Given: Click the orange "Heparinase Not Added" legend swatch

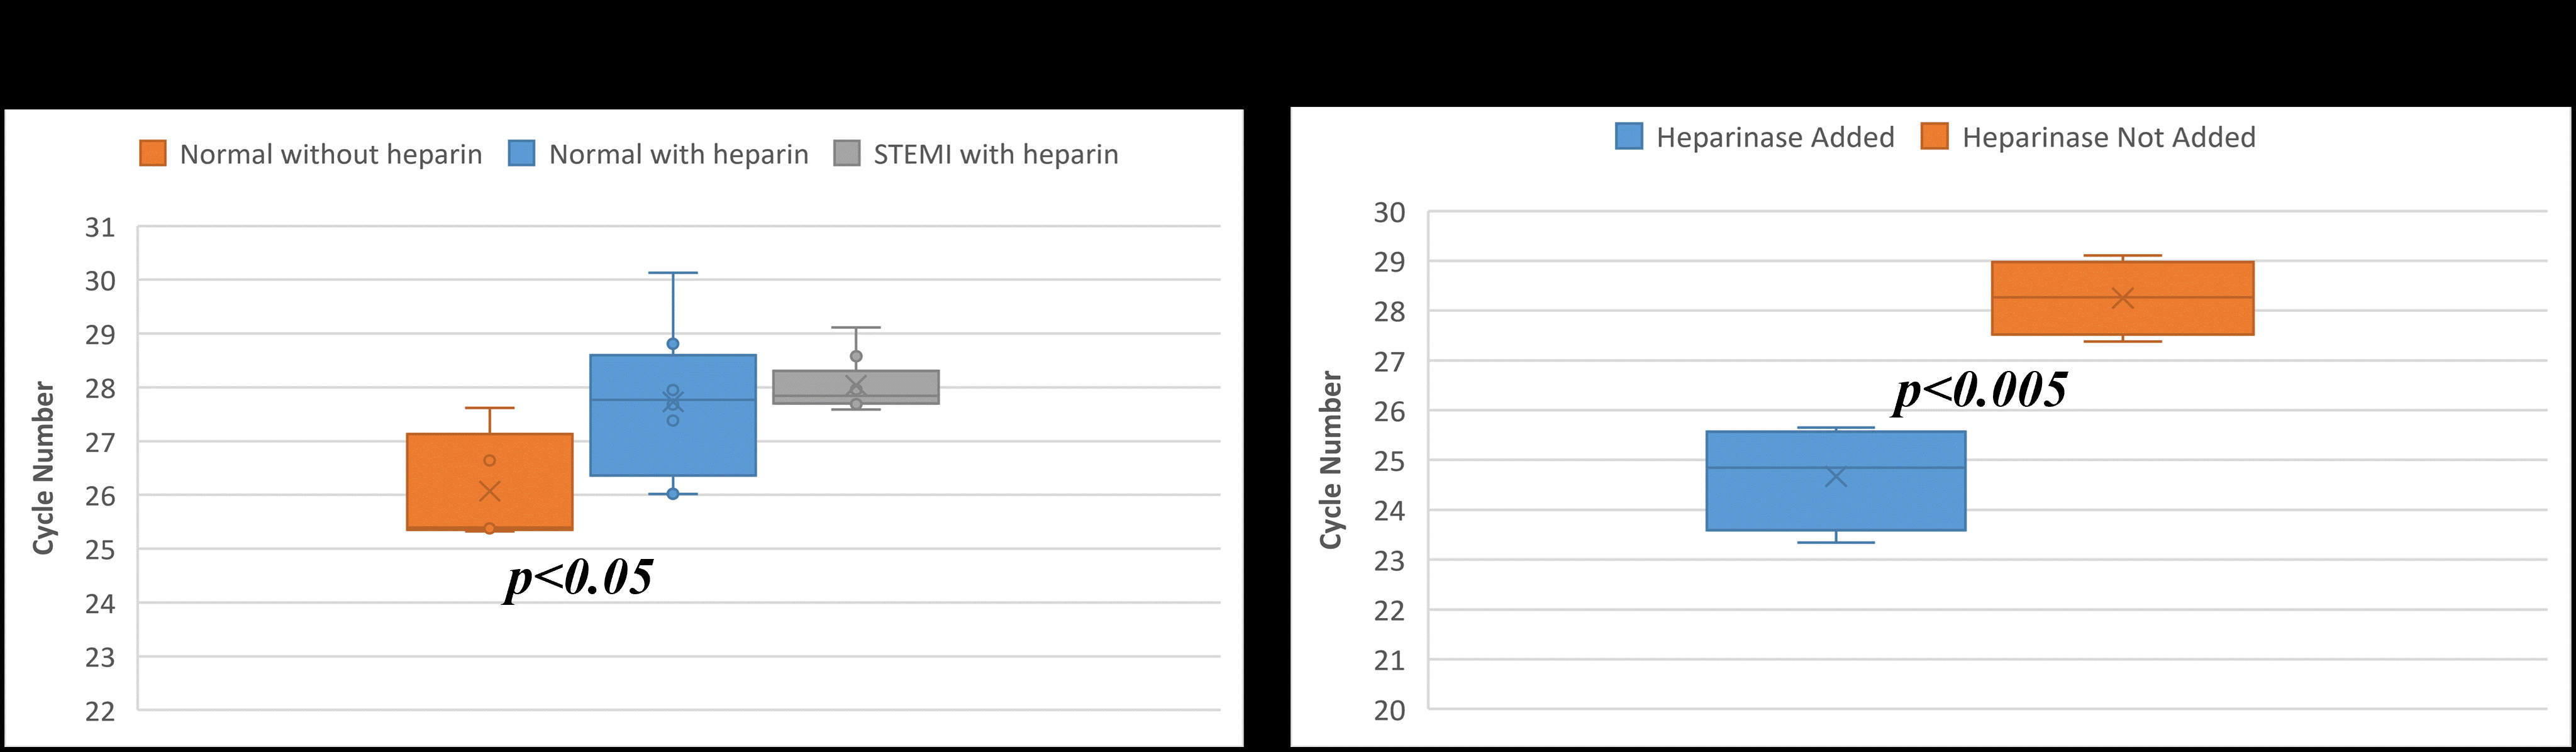Looking at the screenshot, I should [x=1934, y=136].
